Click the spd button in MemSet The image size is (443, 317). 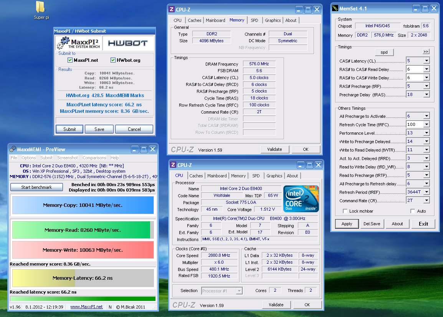point(384,52)
